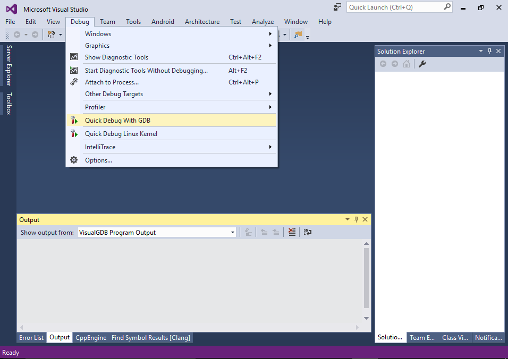The image size is (508, 359).
Task: Click the Quick Debug With GDB icon
Action: 74,121
